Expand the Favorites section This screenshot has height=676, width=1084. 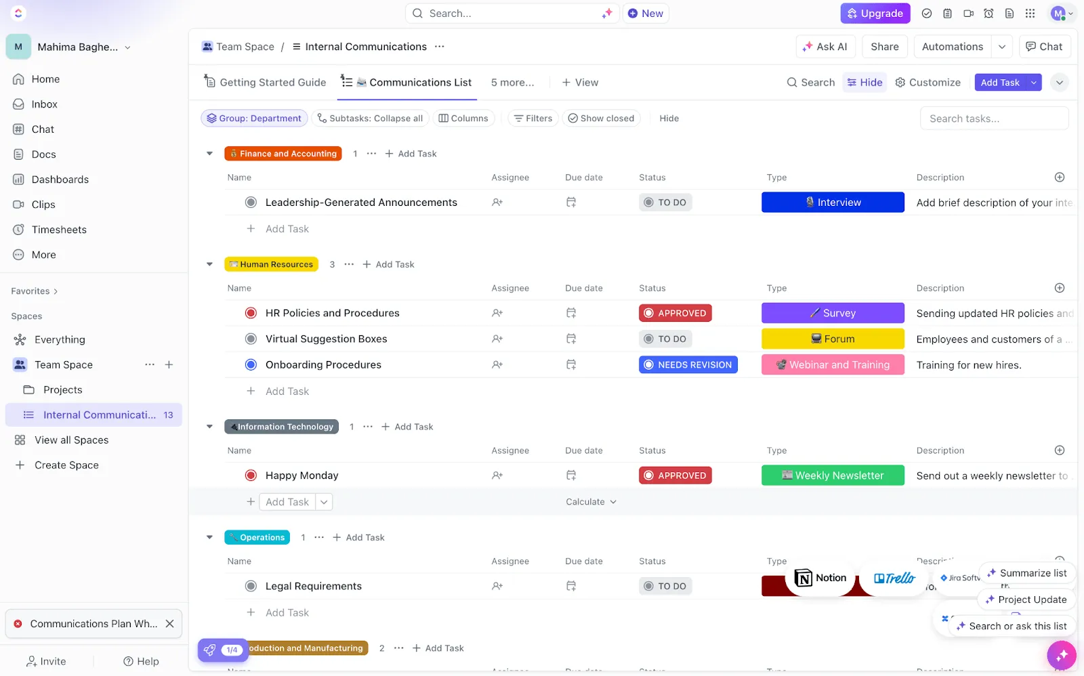click(35, 291)
